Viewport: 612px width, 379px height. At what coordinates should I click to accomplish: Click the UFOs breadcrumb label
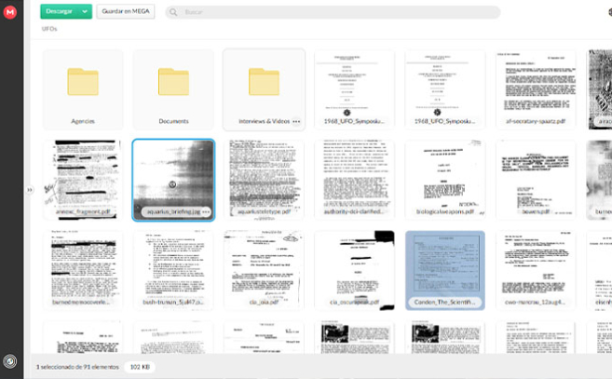click(x=49, y=29)
